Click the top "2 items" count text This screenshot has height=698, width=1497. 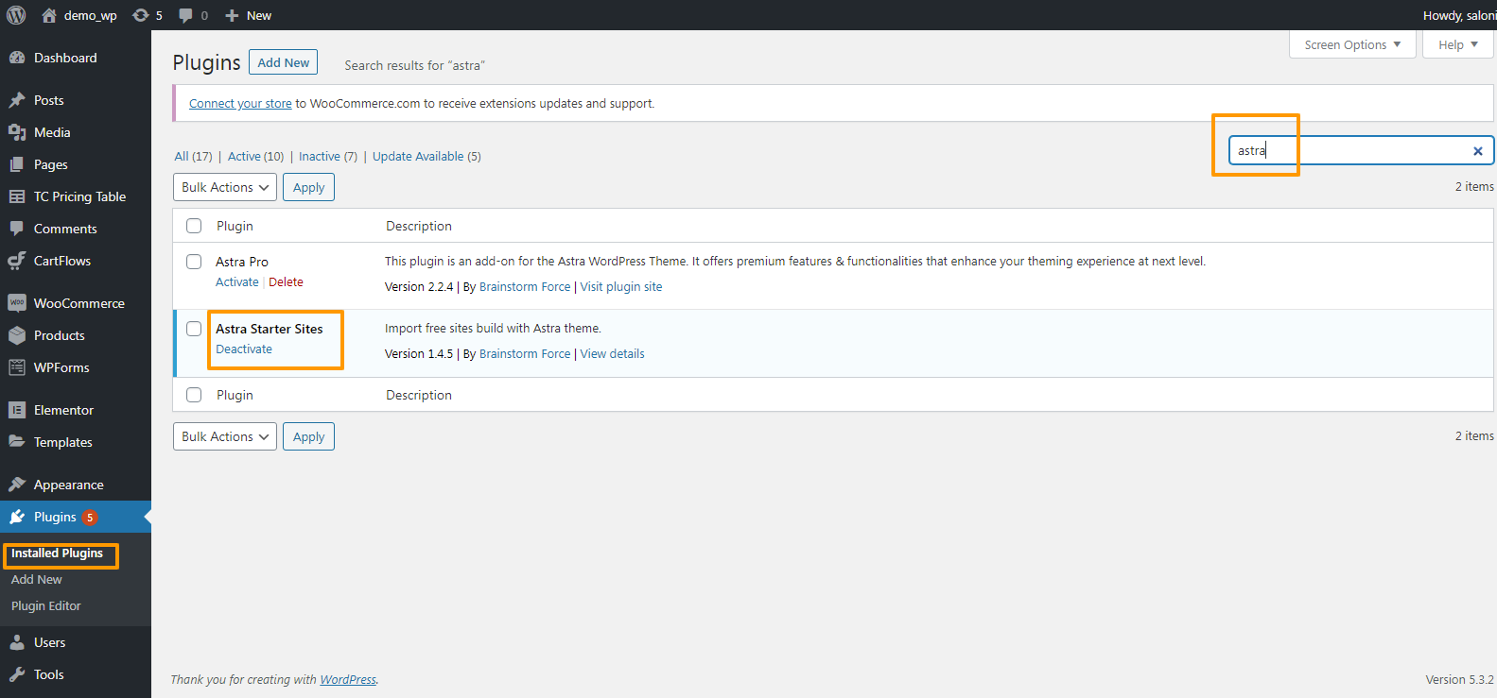click(x=1474, y=187)
